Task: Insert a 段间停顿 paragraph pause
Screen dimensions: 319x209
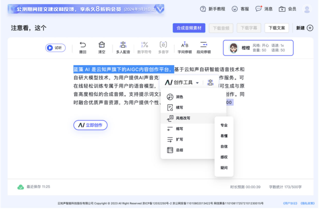Action: click(204, 48)
